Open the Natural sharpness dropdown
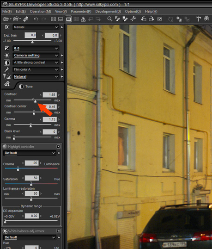Viewport: 212px width, 249px height. (36, 76)
